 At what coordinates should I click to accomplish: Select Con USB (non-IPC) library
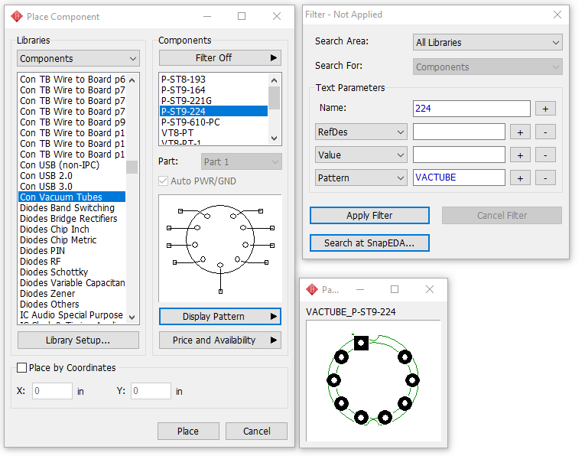72,165
